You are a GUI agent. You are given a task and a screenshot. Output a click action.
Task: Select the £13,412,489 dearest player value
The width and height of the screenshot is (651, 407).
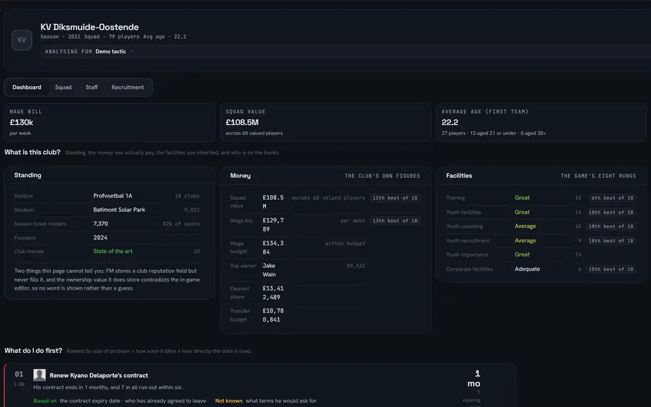coord(273,293)
